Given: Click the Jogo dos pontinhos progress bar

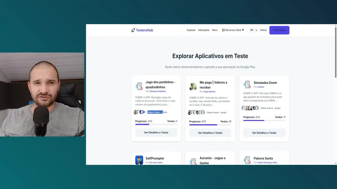Looking at the screenshot, I should [156, 124].
